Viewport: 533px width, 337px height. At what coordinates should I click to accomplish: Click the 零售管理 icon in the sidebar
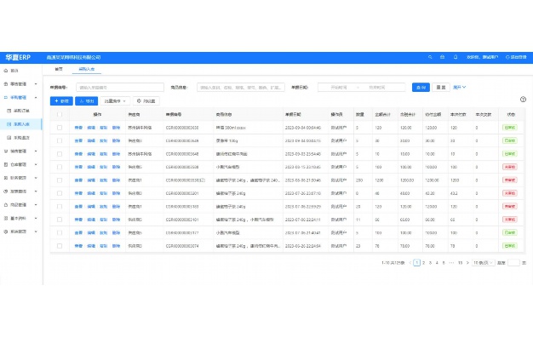(x=5, y=84)
